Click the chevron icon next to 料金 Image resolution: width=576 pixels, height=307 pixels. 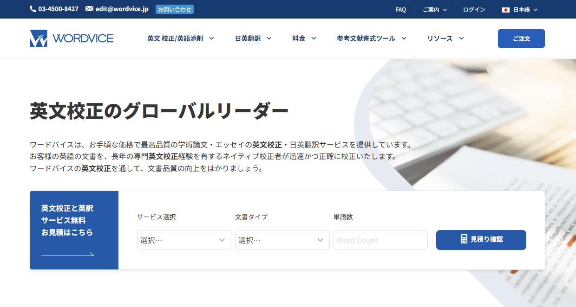313,38
